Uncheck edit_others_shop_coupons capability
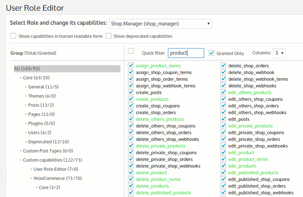The image size is (303, 197). 223,99
